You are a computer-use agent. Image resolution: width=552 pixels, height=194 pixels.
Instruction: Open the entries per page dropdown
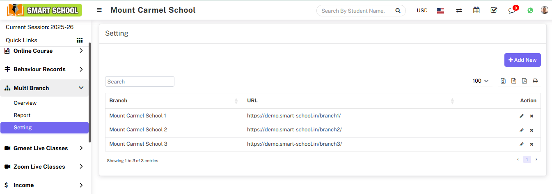pyautogui.click(x=481, y=81)
